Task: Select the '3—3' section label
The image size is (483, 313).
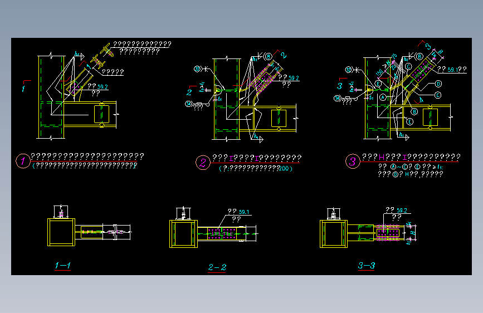Action: click(367, 266)
